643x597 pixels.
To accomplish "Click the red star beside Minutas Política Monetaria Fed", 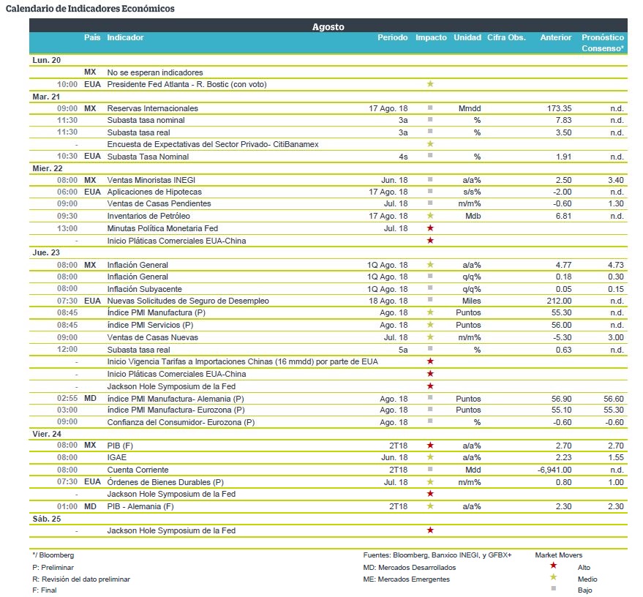I will pyautogui.click(x=430, y=228).
